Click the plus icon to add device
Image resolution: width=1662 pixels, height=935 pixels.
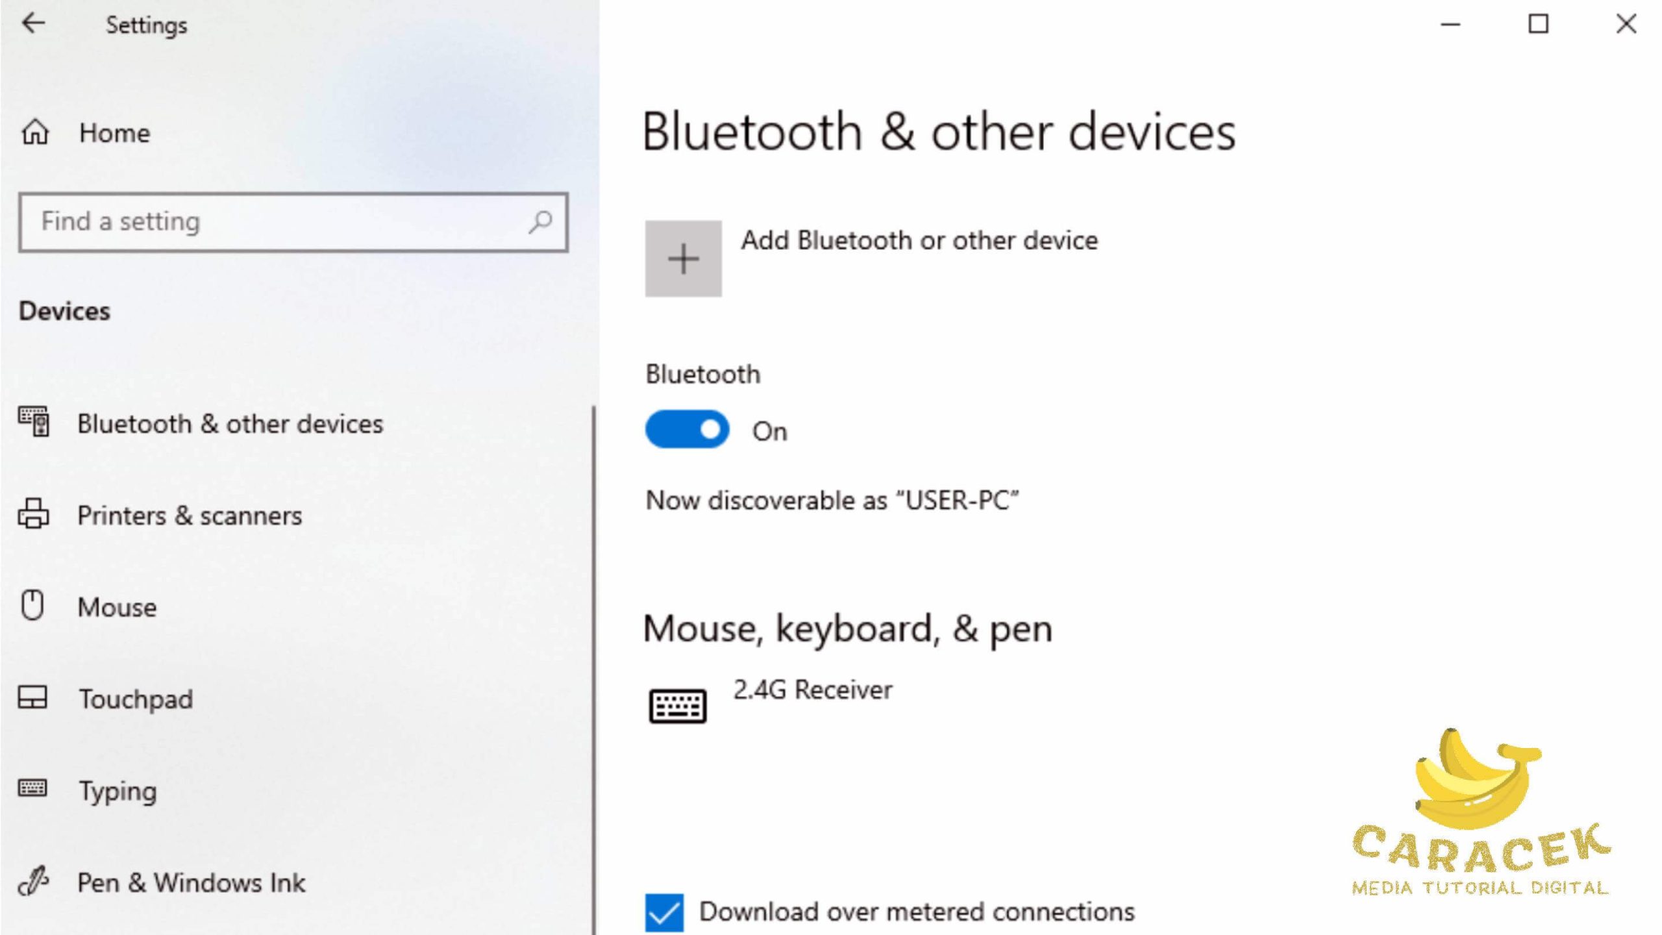tap(683, 258)
